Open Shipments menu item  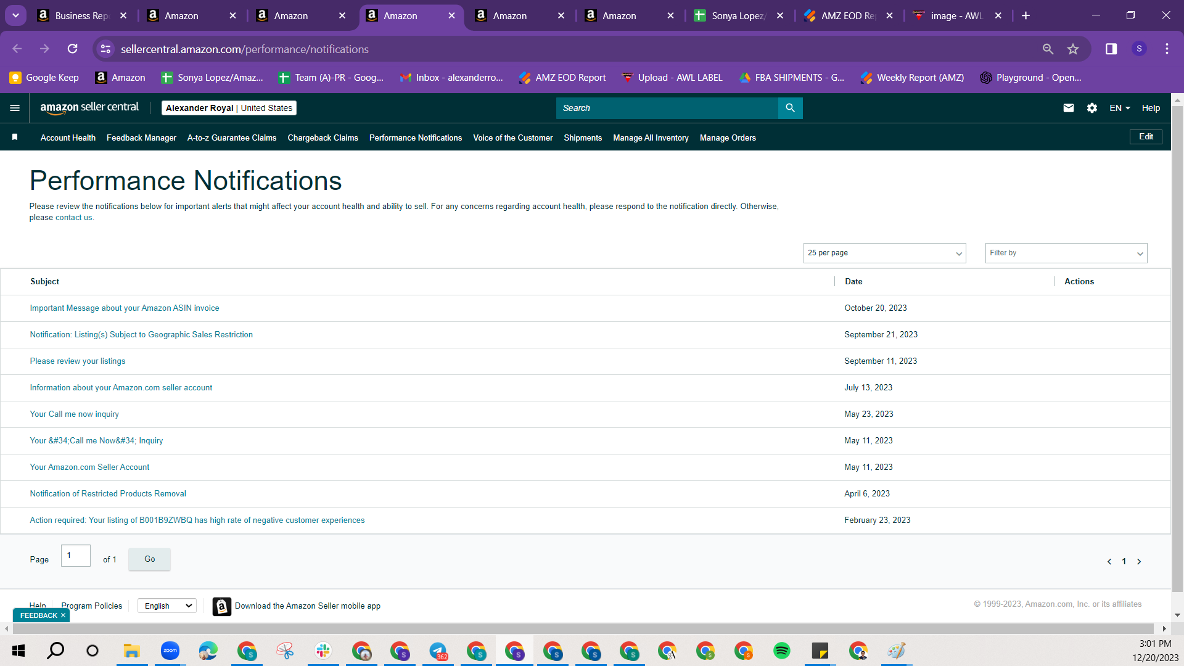tap(583, 138)
